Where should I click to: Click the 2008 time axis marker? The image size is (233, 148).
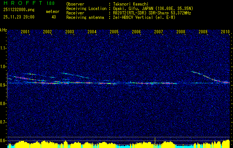point(181,31)
